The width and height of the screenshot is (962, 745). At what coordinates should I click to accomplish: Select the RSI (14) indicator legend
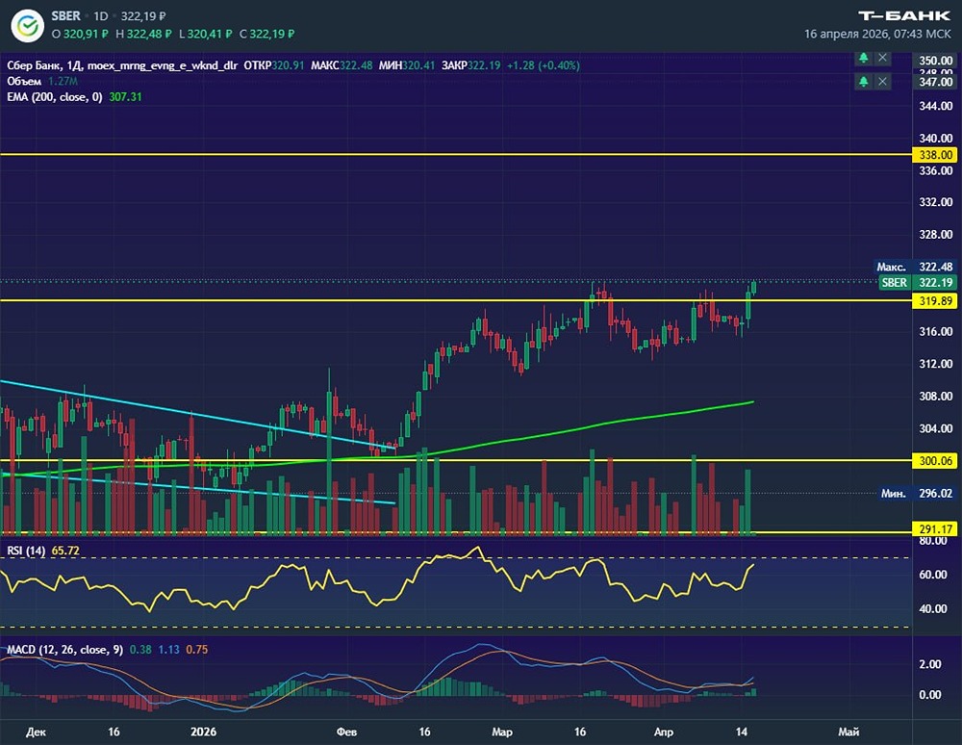pyautogui.click(x=26, y=550)
